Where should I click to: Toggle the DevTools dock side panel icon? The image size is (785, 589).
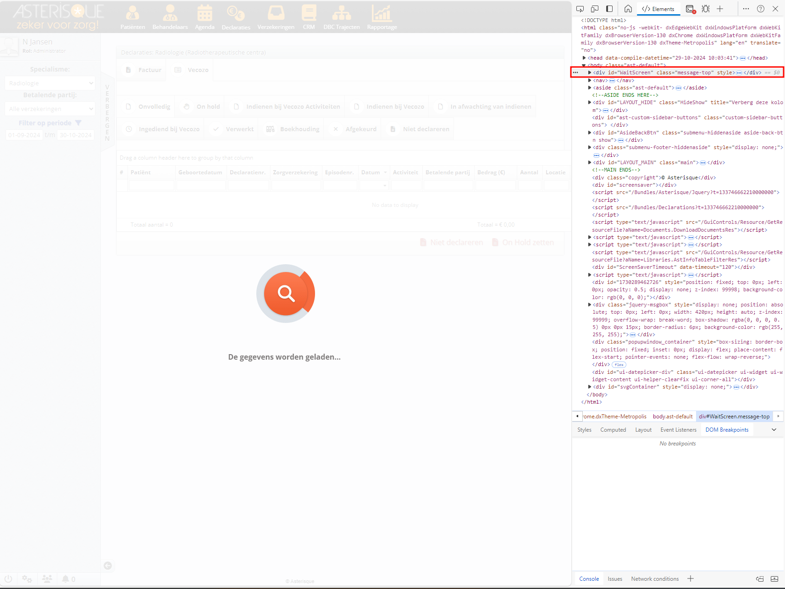point(609,9)
